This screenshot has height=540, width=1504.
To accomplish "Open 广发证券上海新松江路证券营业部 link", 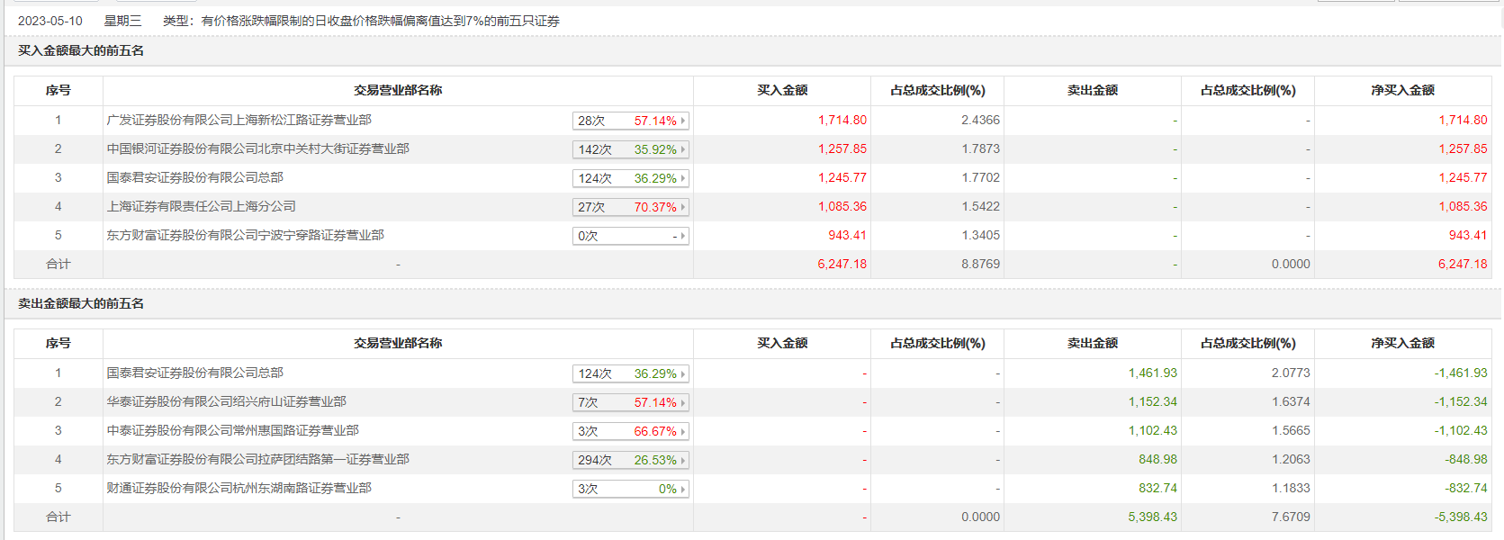I will pos(239,120).
